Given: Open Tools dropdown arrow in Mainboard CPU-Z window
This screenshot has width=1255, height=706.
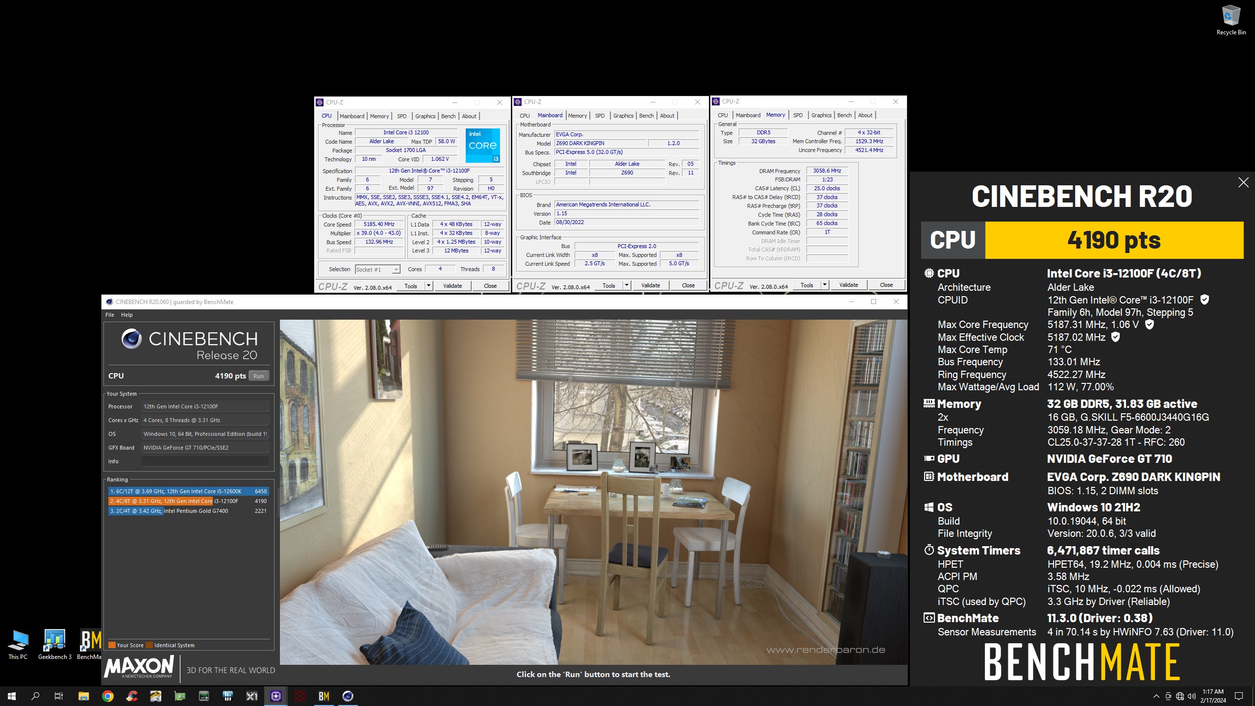Looking at the screenshot, I should coord(627,285).
